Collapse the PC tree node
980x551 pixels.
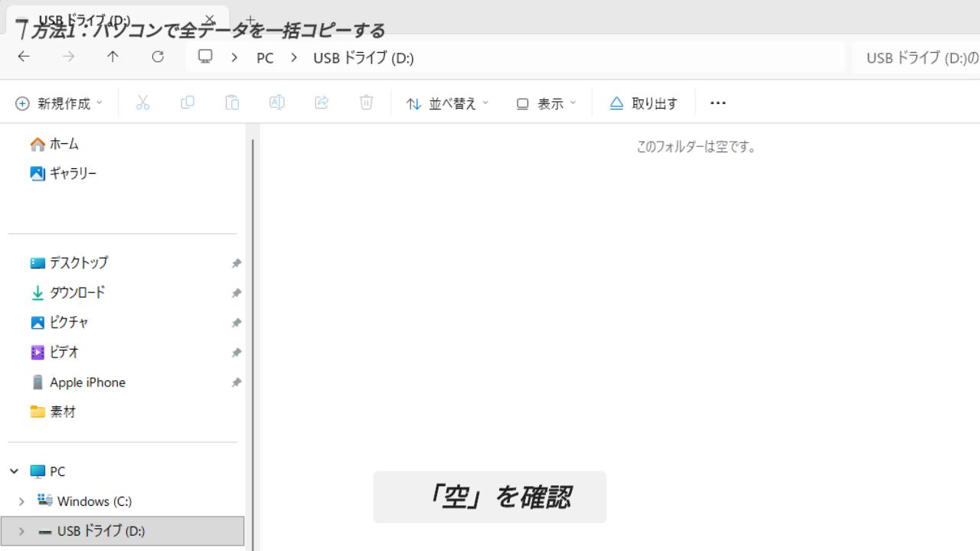14,471
